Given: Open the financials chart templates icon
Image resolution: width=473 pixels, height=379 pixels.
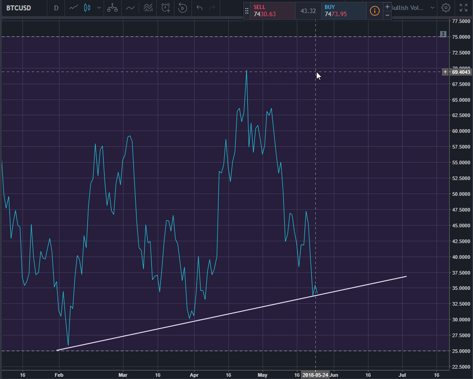Looking at the screenshot, I should [x=148, y=8].
